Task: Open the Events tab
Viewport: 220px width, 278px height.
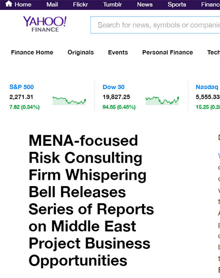Action: 118,52
